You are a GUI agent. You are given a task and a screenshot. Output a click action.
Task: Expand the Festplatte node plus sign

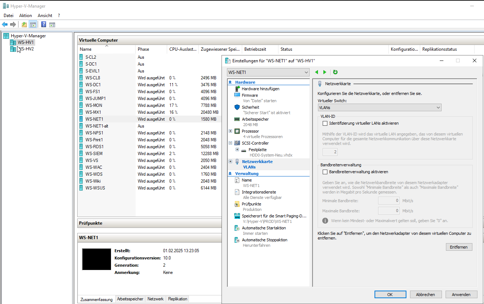[x=237, y=150]
